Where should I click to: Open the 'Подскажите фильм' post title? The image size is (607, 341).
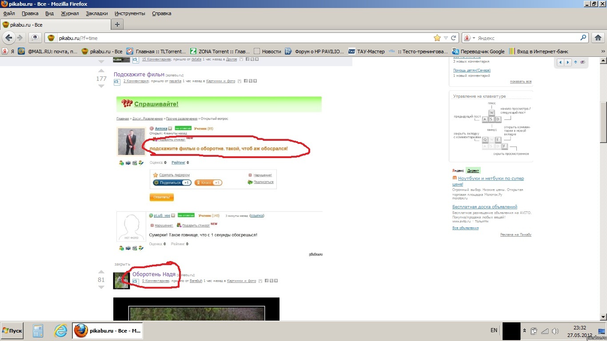point(139,75)
